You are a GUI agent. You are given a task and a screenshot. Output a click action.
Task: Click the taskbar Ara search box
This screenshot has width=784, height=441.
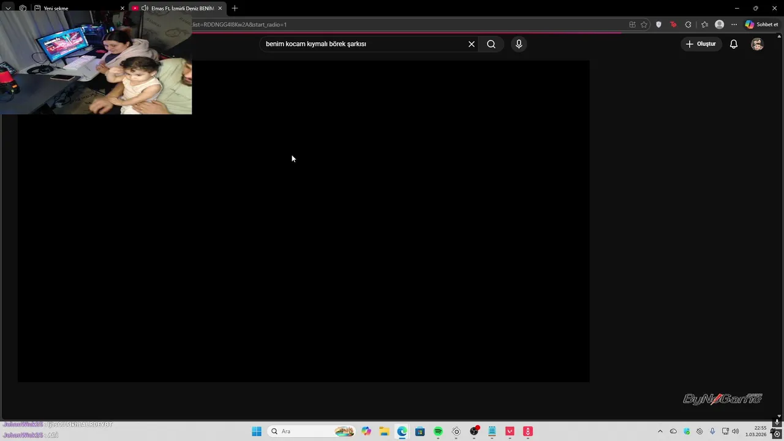coord(312,431)
